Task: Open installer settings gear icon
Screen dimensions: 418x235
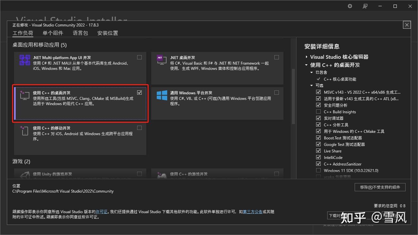Action: pyautogui.click(x=350, y=6)
